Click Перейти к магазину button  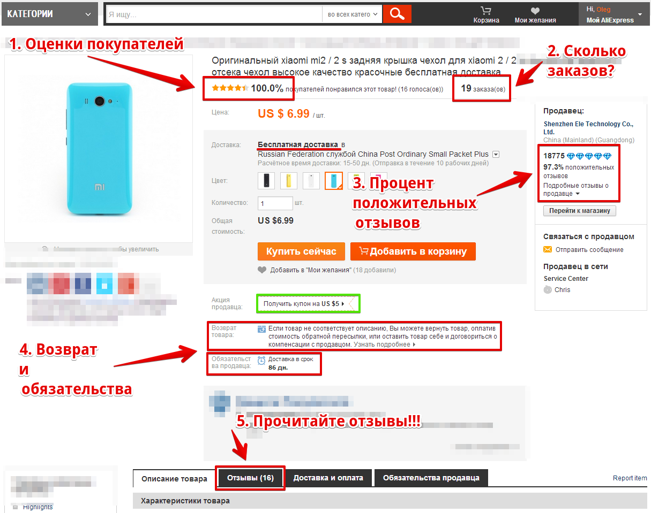coord(580,211)
